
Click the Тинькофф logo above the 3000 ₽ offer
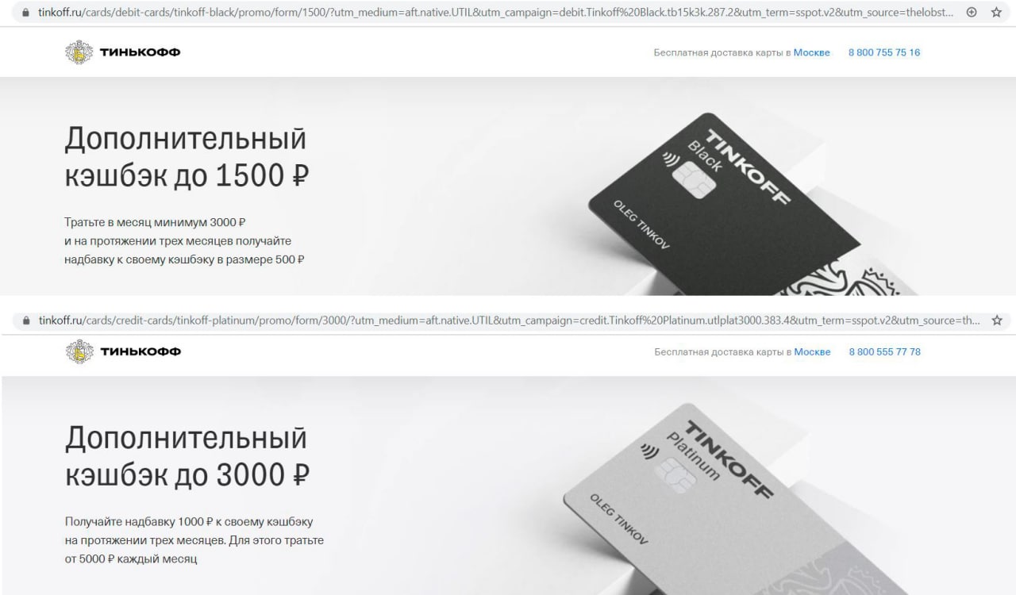click(x=122, y=351)
